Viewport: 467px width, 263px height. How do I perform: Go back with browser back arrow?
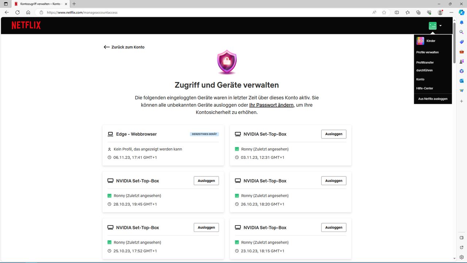(7, 12)
